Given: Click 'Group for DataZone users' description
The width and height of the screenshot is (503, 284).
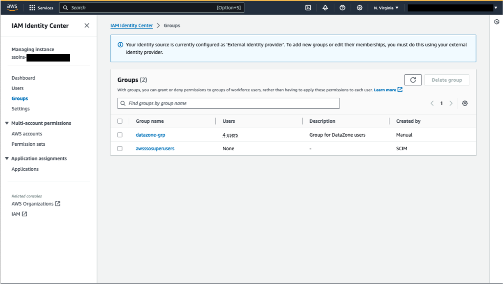Looking at the screenshot, I should (337, 135).
